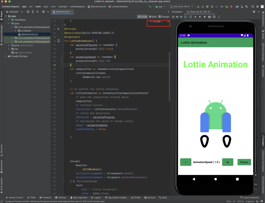Screen dimensions: 265x203
Task: Open the project panel options gear
Action: pos(43,12)
